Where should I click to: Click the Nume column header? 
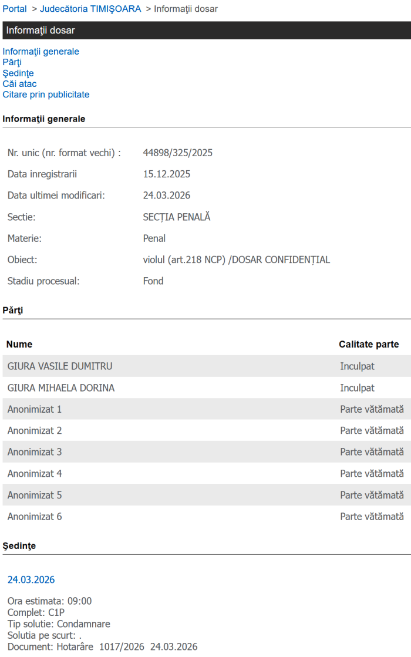[19, 345]
